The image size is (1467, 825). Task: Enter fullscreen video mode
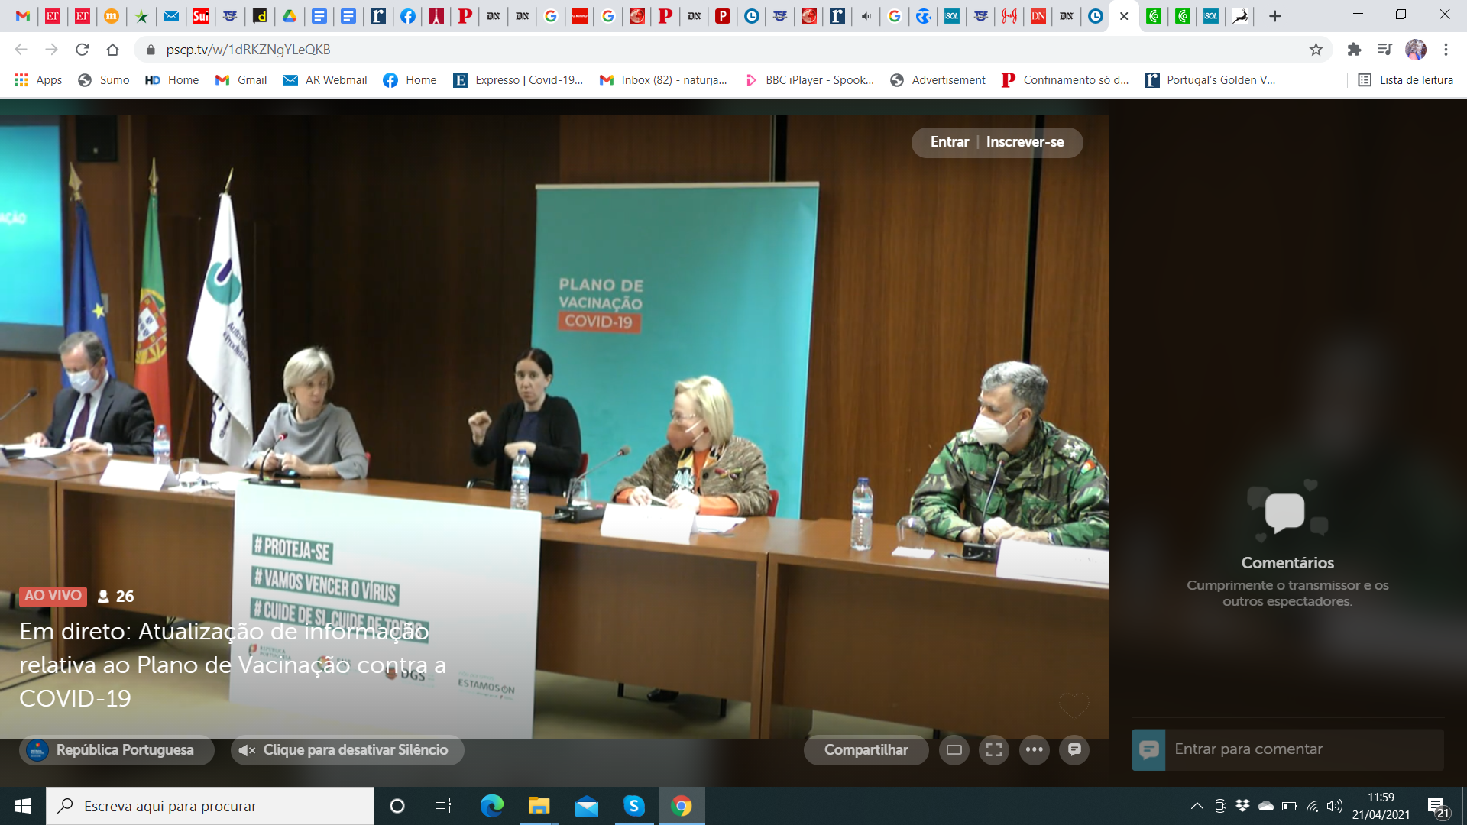pyautogui.click(x=994, y=750)
